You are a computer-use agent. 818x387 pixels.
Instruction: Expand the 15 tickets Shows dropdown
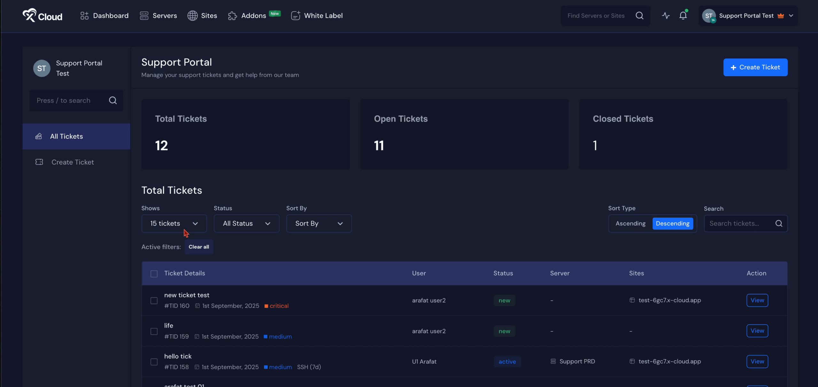pos(174,224)
